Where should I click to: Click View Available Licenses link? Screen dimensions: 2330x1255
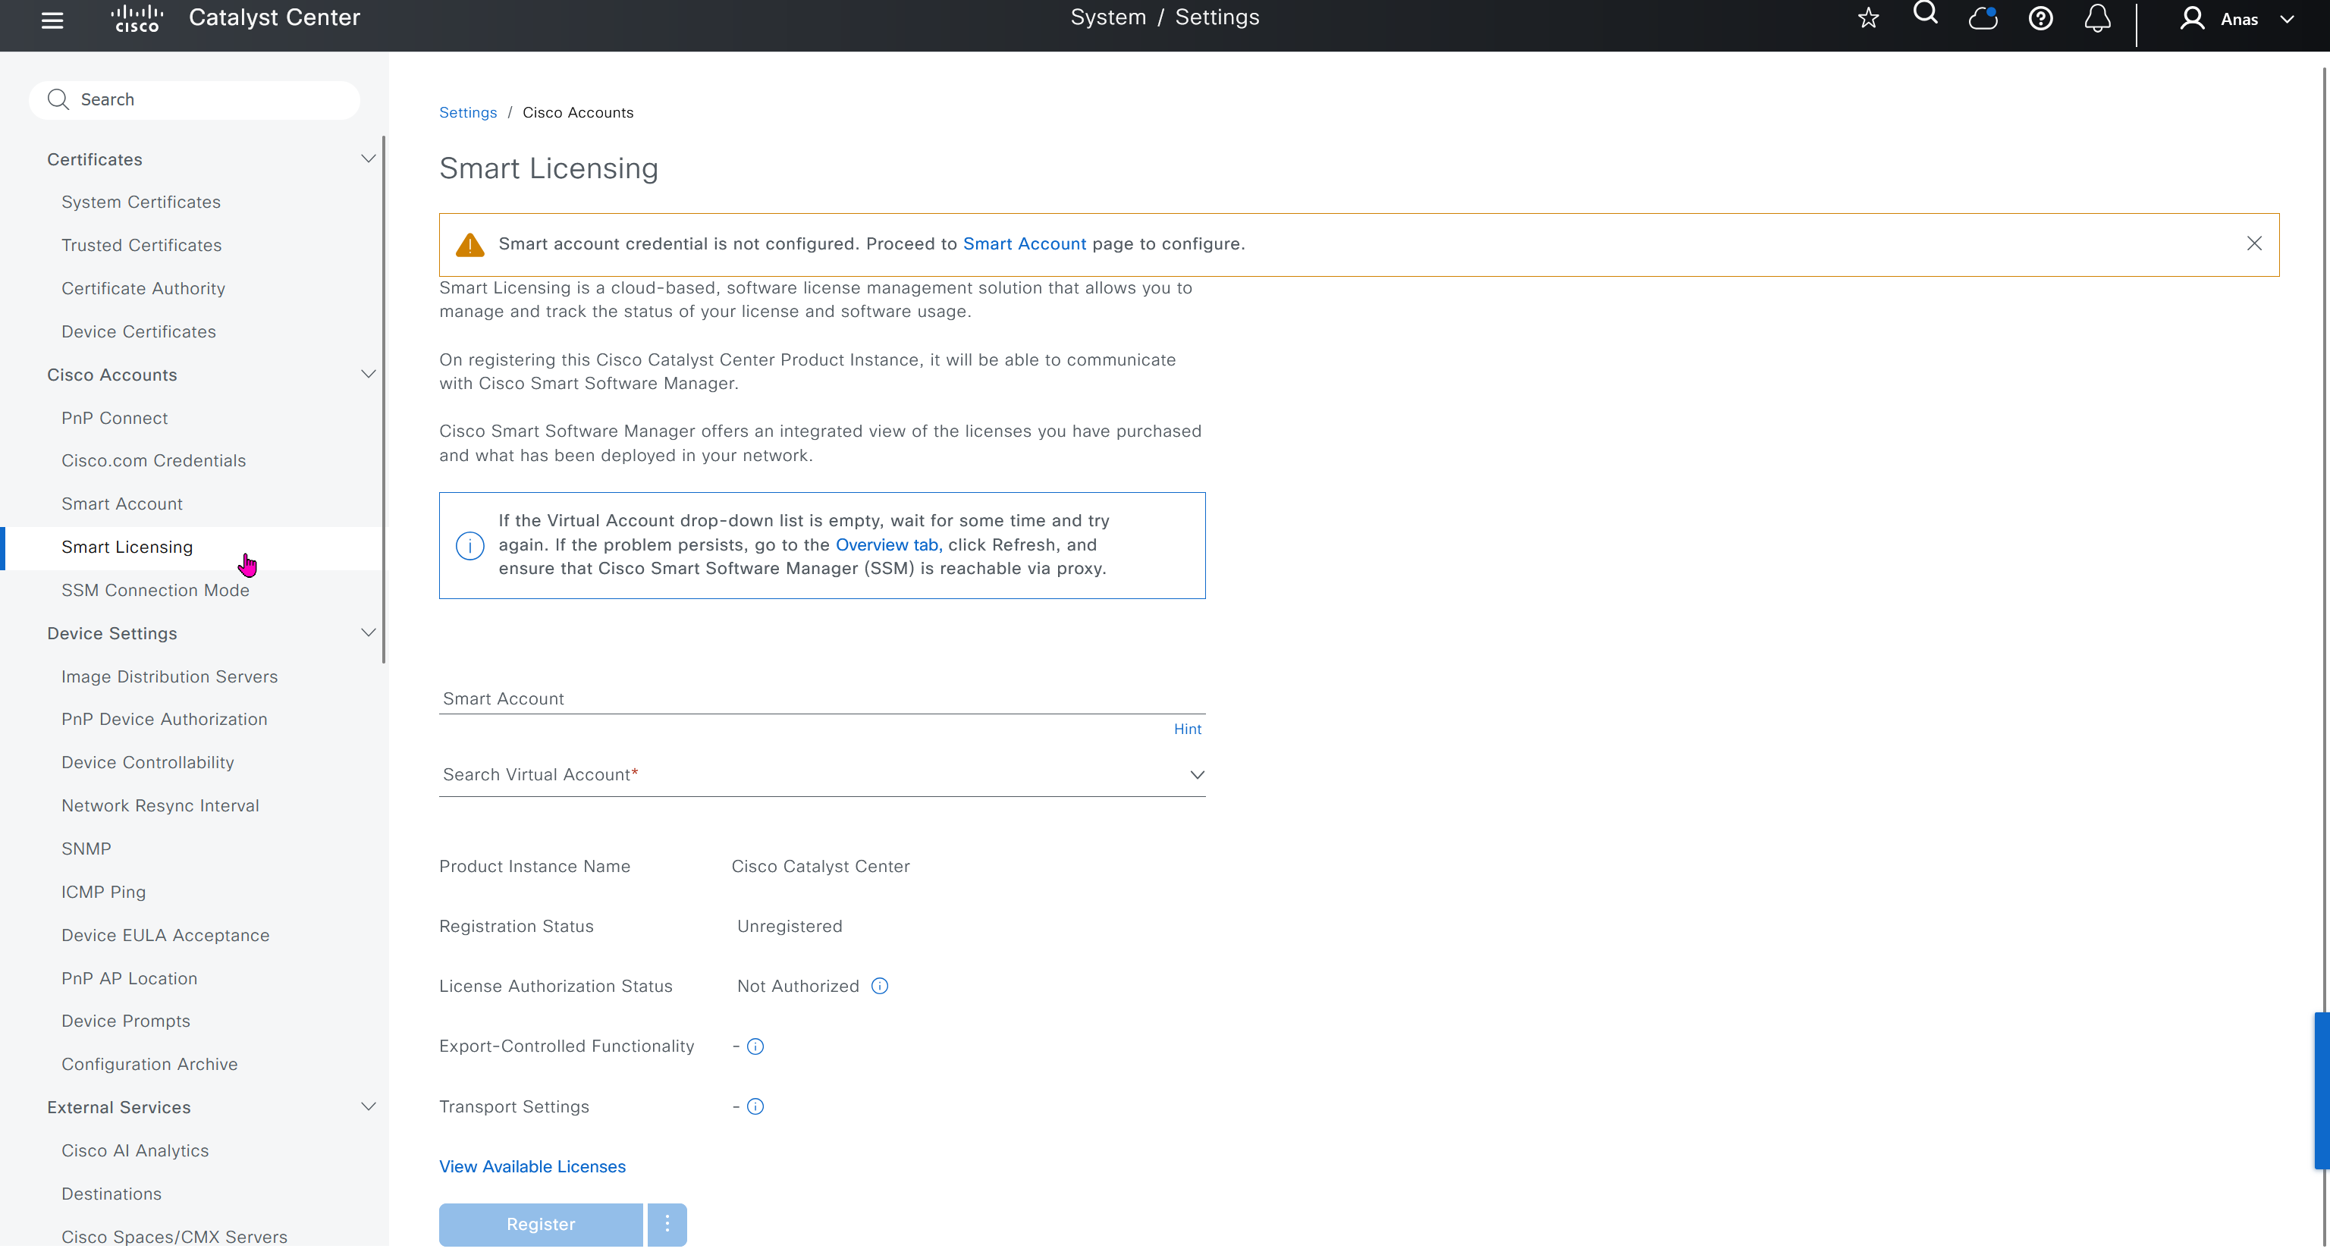coord(532,1166)
